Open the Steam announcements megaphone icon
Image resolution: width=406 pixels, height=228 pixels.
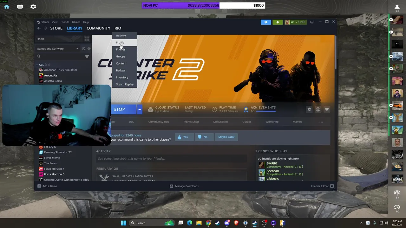[x=266, y=22]
